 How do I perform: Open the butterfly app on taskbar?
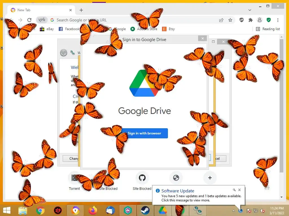180,210
